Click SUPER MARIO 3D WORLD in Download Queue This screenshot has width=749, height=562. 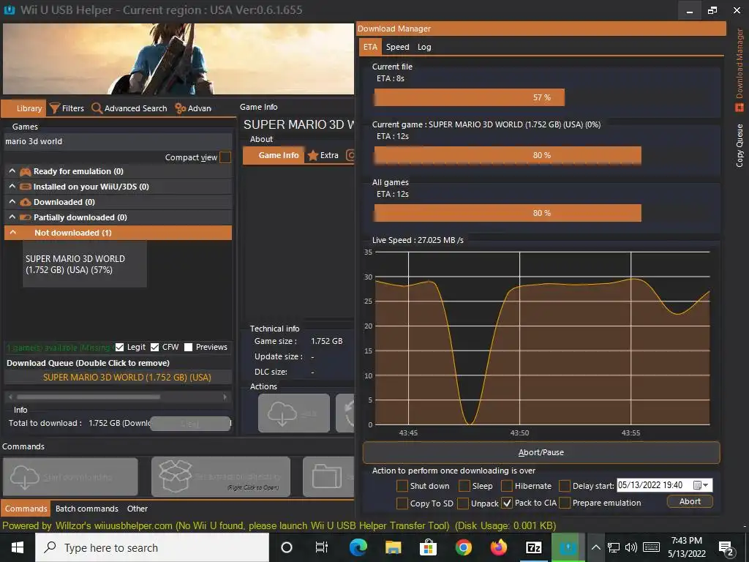[118, 377]
